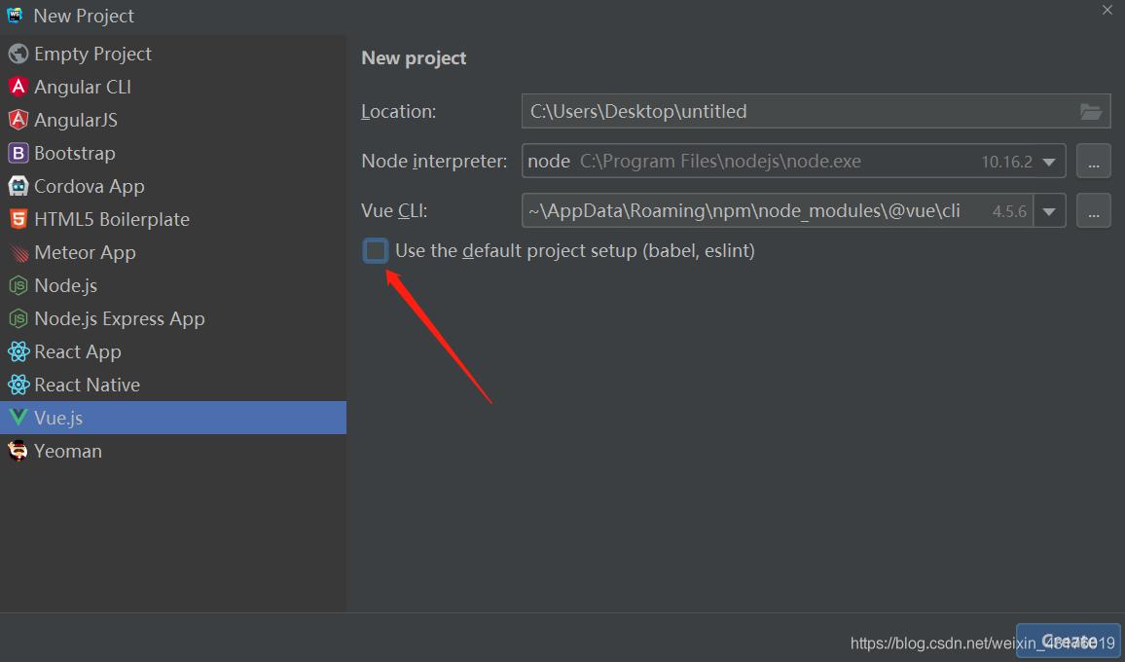Click the React Native atom icon
This screenshot has width=1125, height=662.
[18, 385]
